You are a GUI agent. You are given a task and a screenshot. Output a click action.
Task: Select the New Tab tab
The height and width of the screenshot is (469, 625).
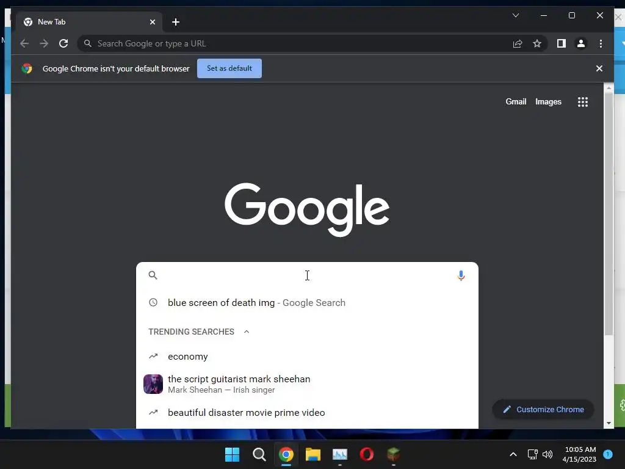tap(89, 22)
